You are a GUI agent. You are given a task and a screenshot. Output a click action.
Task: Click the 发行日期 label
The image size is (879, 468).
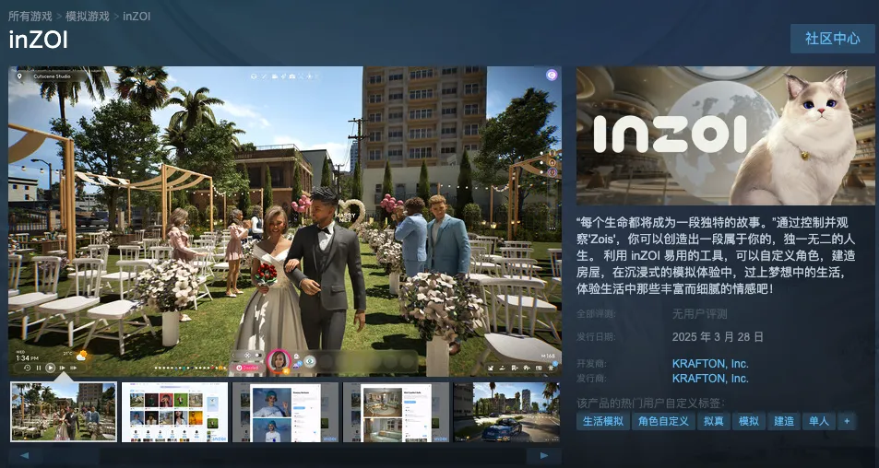click(x=595, y=337)
